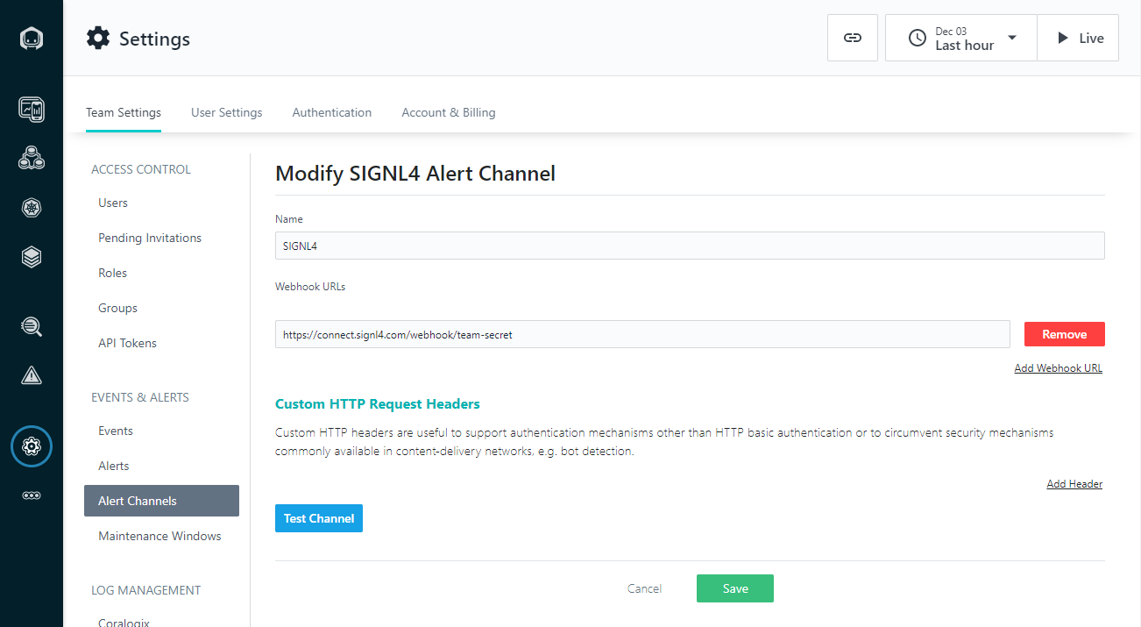Open the Authentication tab
Viewport: 1141px width, 627px height.
point(332,112)
